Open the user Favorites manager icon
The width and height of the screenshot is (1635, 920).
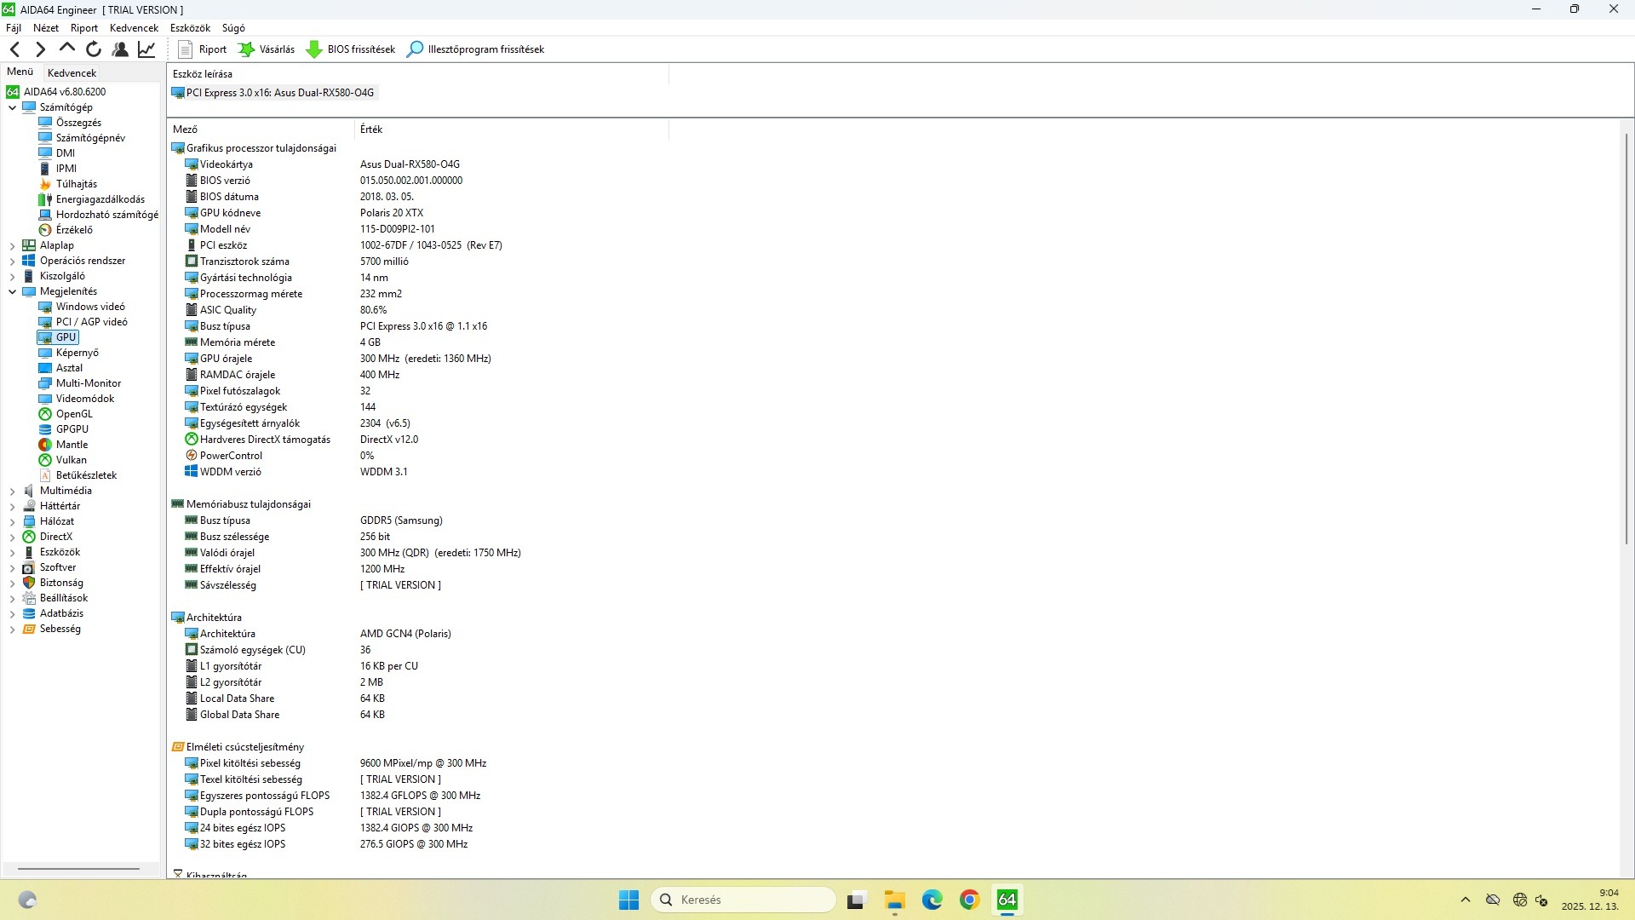[120, 49]
